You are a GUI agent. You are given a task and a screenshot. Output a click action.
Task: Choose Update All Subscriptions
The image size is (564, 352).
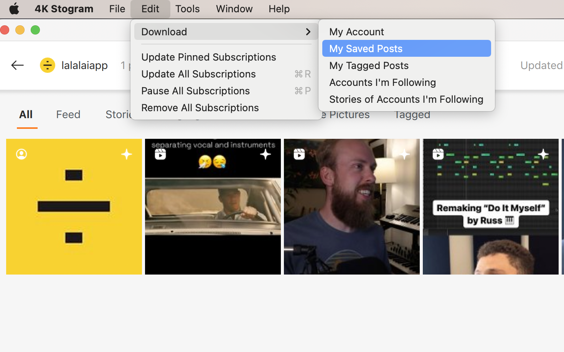pyautogui.click(x=198, y=74)
